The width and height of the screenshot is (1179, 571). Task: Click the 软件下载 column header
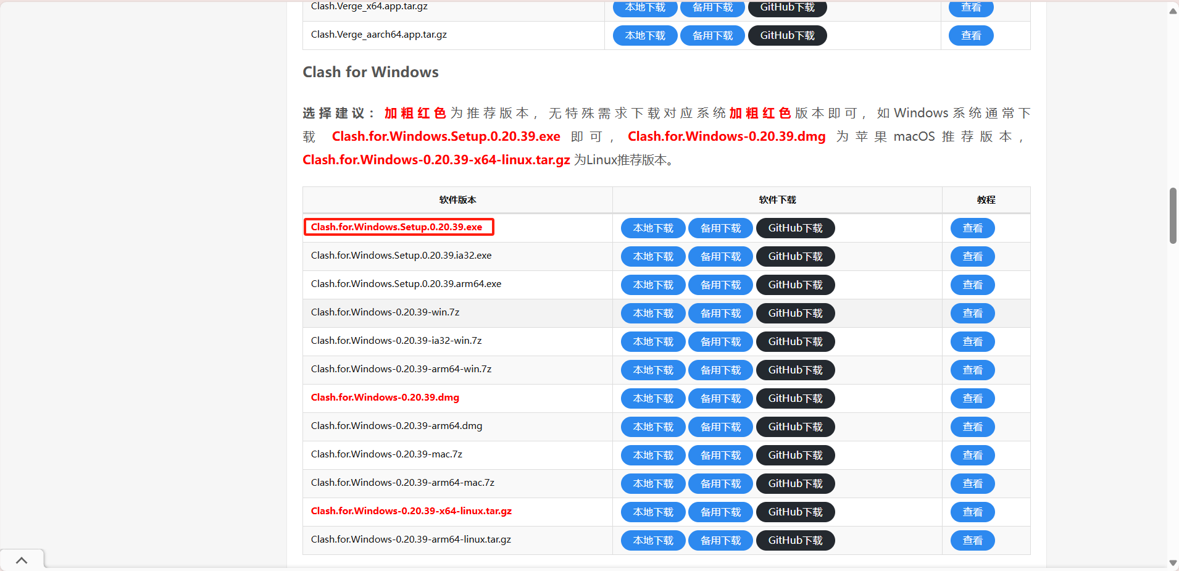777,200
